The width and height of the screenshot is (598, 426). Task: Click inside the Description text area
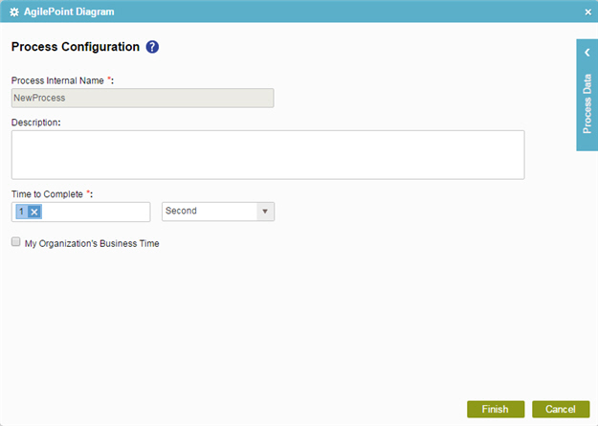tap(268, 155)
